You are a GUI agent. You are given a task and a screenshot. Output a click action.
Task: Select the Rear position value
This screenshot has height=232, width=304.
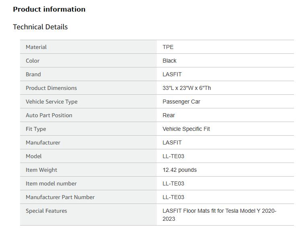169,115
